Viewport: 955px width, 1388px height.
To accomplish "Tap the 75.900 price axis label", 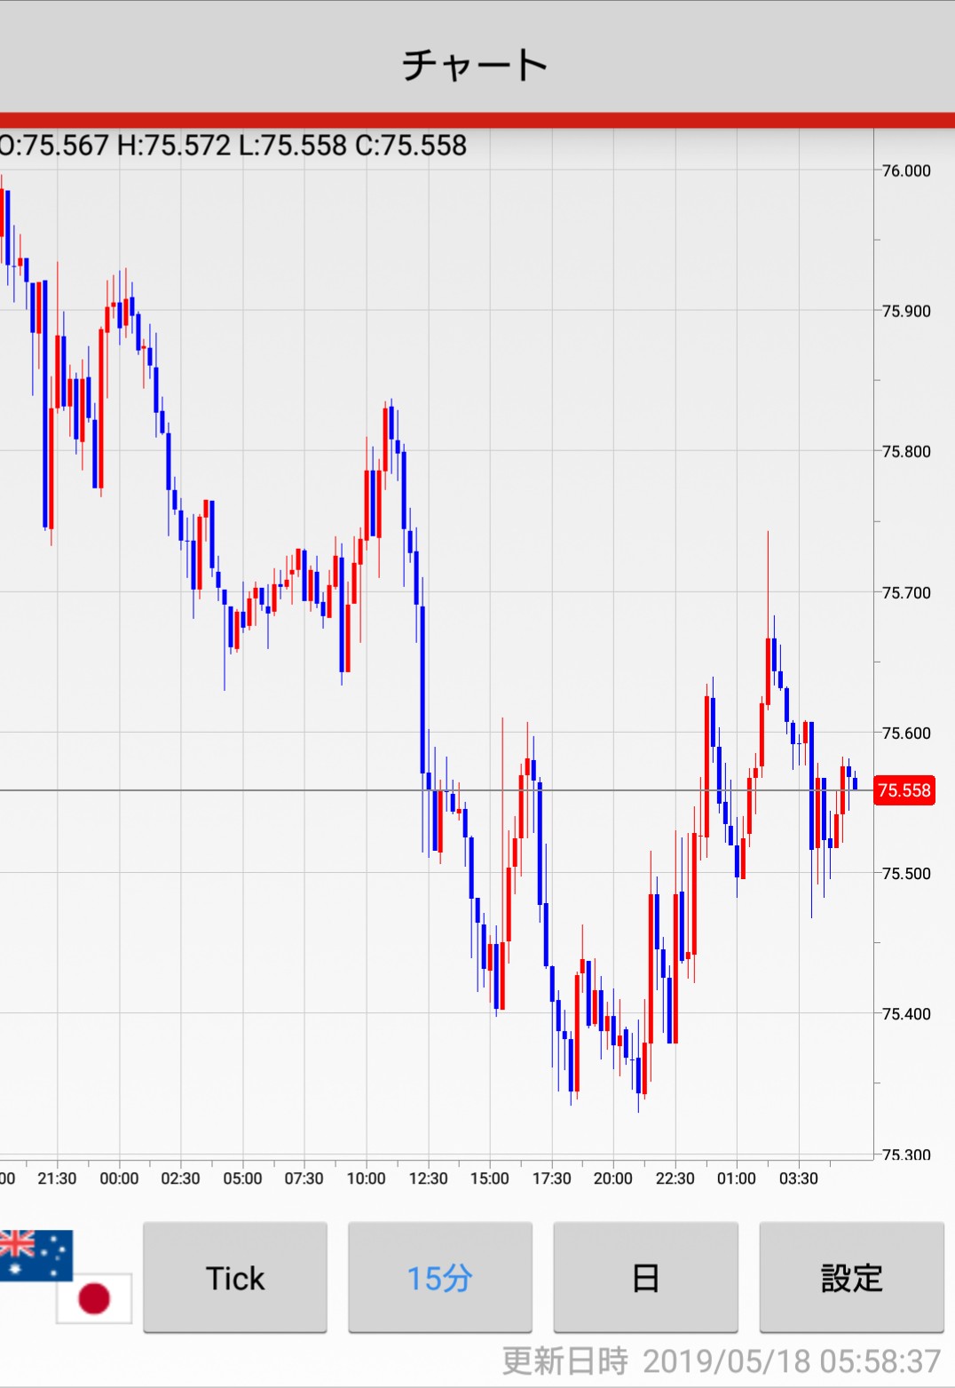I will click(906, 311).
